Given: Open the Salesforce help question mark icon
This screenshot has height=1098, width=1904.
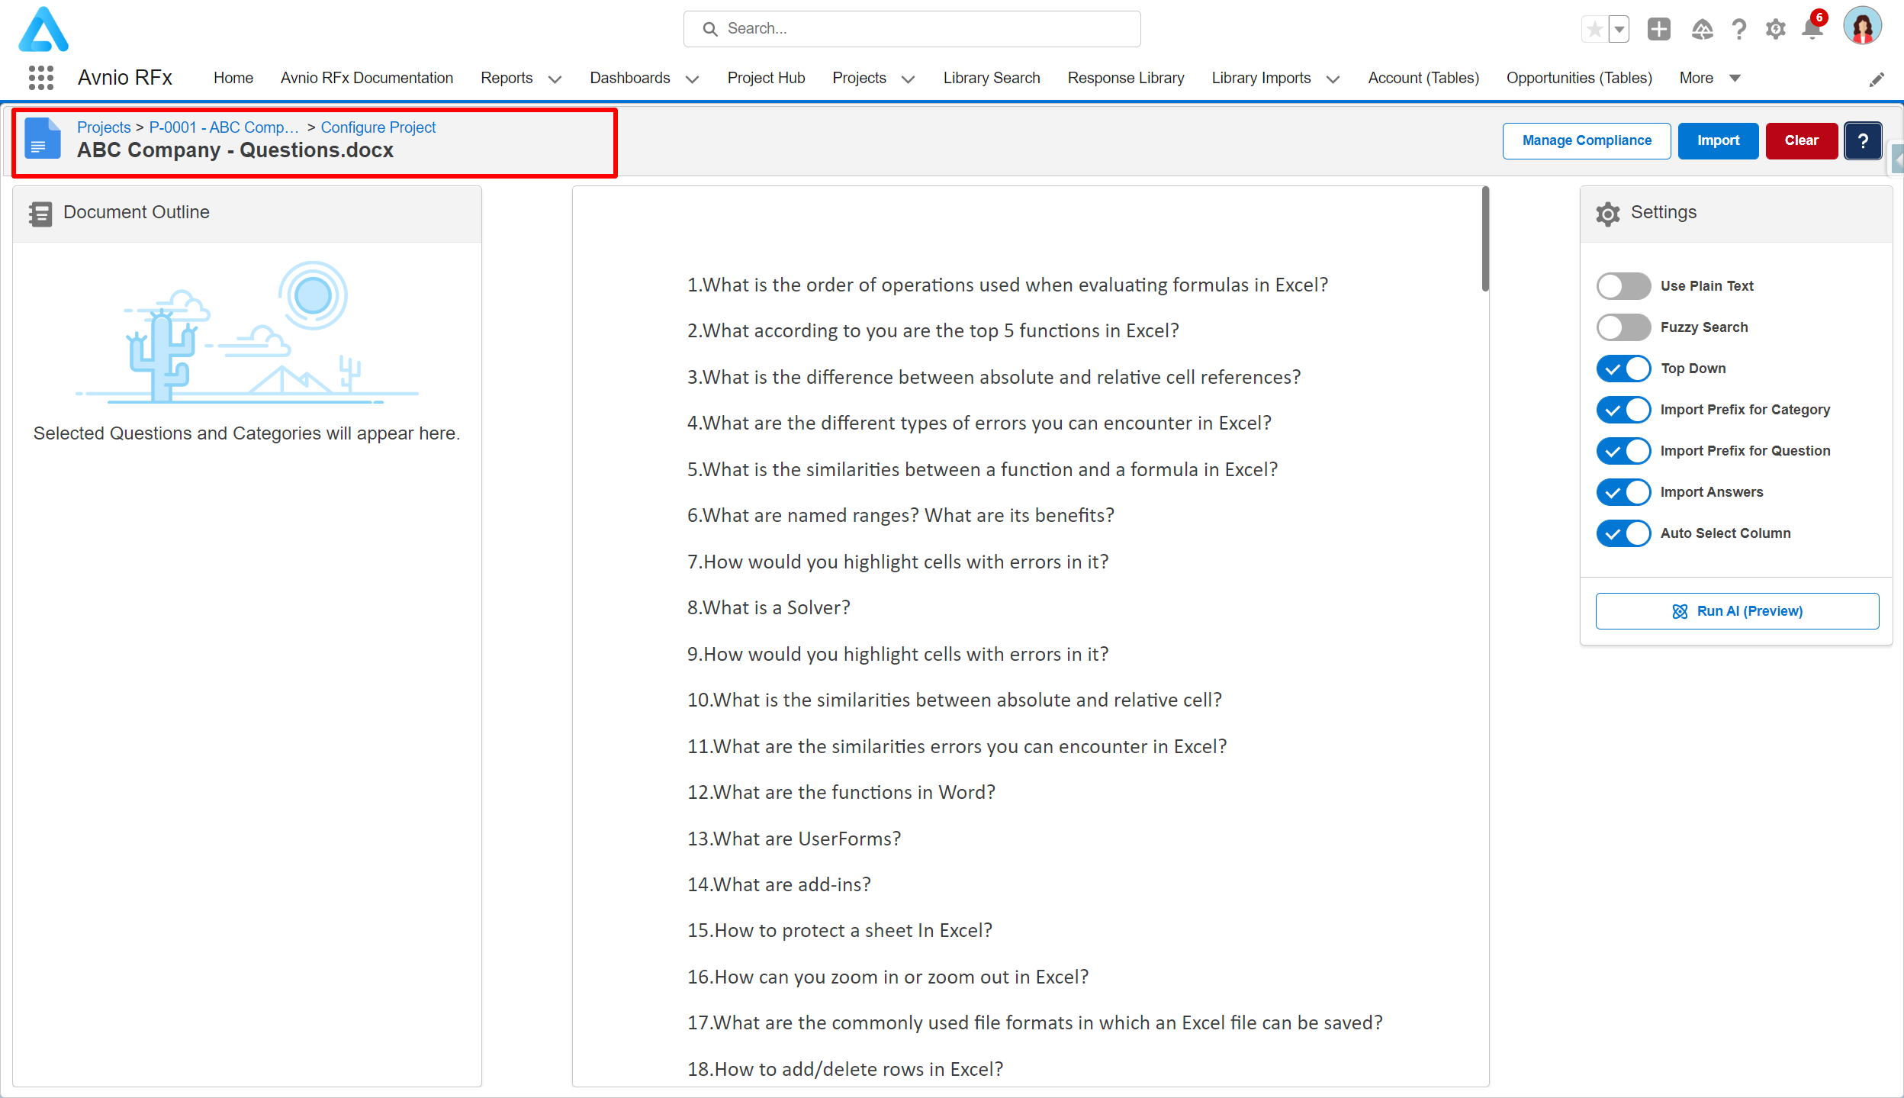Looking at the screenshot, I should [1739, 30].
